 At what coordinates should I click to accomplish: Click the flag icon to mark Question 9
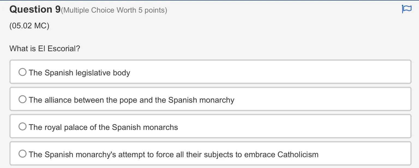tap(406, 9)
